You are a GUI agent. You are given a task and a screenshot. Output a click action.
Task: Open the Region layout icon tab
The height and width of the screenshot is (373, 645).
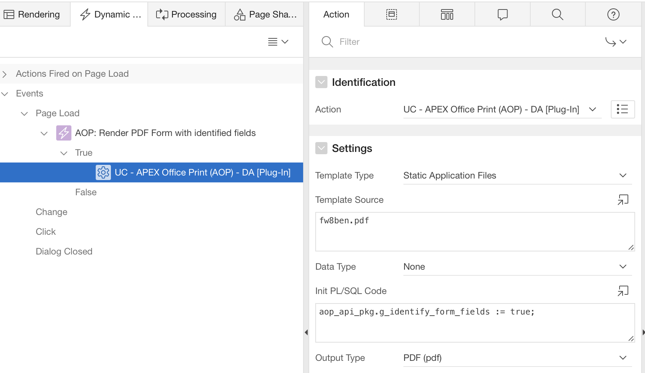(392, 14)
